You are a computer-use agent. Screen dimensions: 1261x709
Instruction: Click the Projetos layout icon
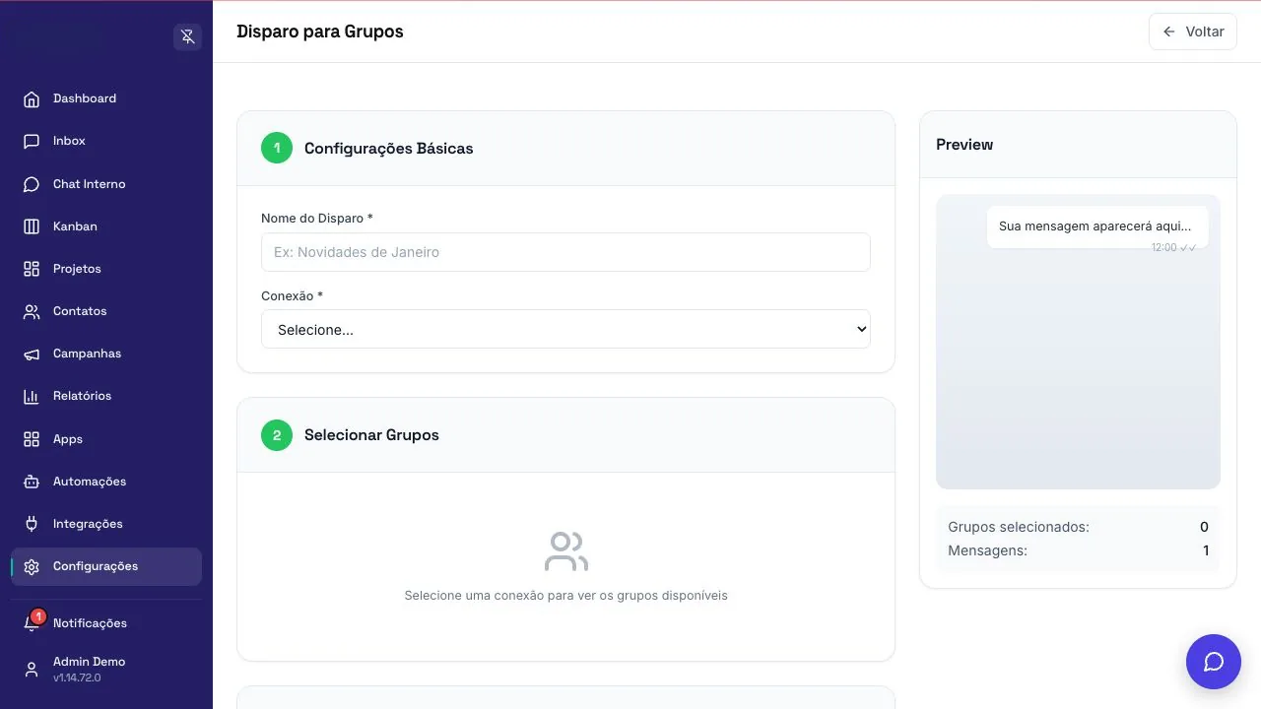click(32, 269)
